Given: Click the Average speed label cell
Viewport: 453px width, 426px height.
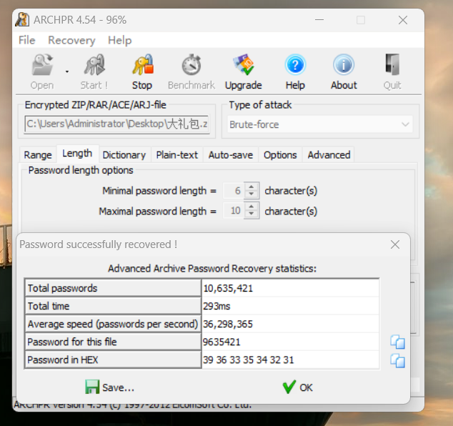Looking at the screenshot, I should (x=113, y=324).
